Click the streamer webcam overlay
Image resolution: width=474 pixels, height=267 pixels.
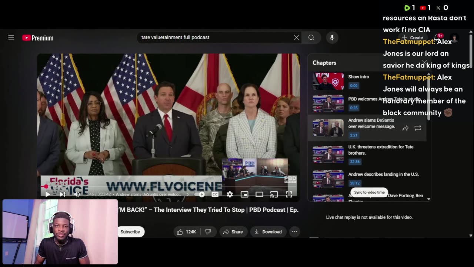tap(60, 232)
